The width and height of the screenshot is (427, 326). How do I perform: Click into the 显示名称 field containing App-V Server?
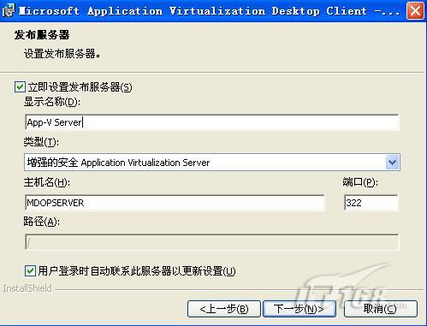pyautogui.click(x=211, y=122)
